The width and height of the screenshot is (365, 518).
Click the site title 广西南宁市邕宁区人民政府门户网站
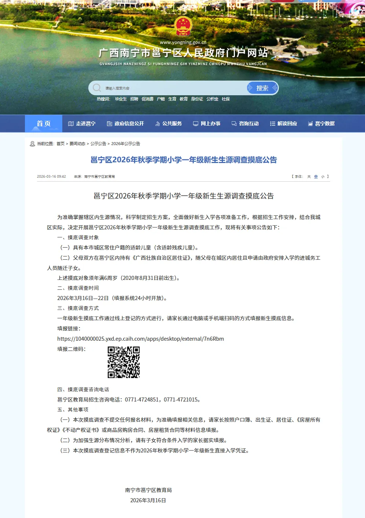[x=183, y=53]
